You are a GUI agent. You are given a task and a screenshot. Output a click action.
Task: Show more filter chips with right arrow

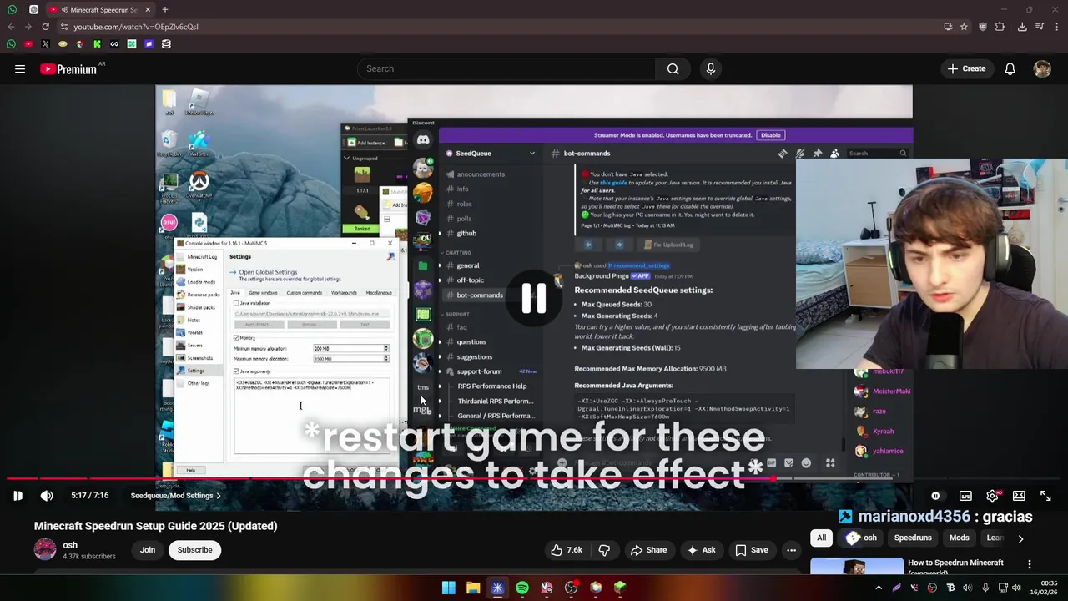pos(1020,538)
